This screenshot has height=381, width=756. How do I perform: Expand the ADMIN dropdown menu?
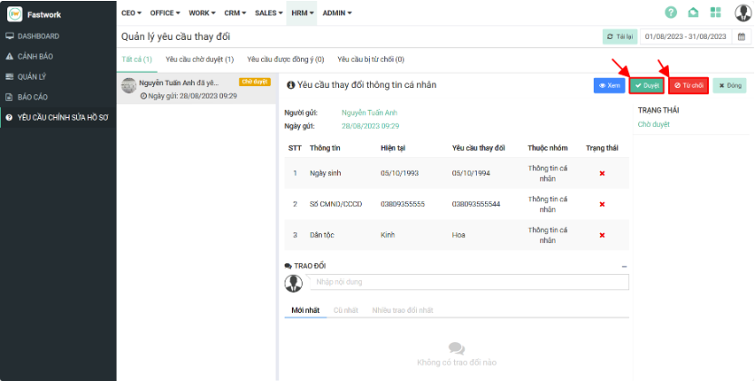[337, 13]
